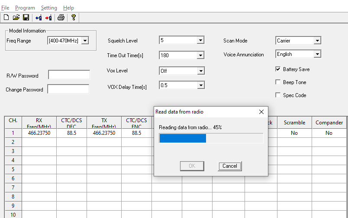Expand the Freq Range dropdown
The image size is (348, 218).
[x=85, y=41]
